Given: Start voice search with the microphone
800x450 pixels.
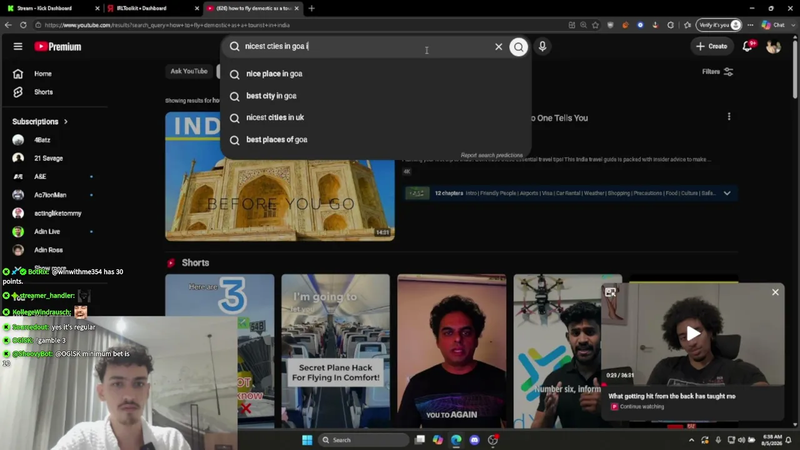Looking at the screenshot, I should coord(542,46).
